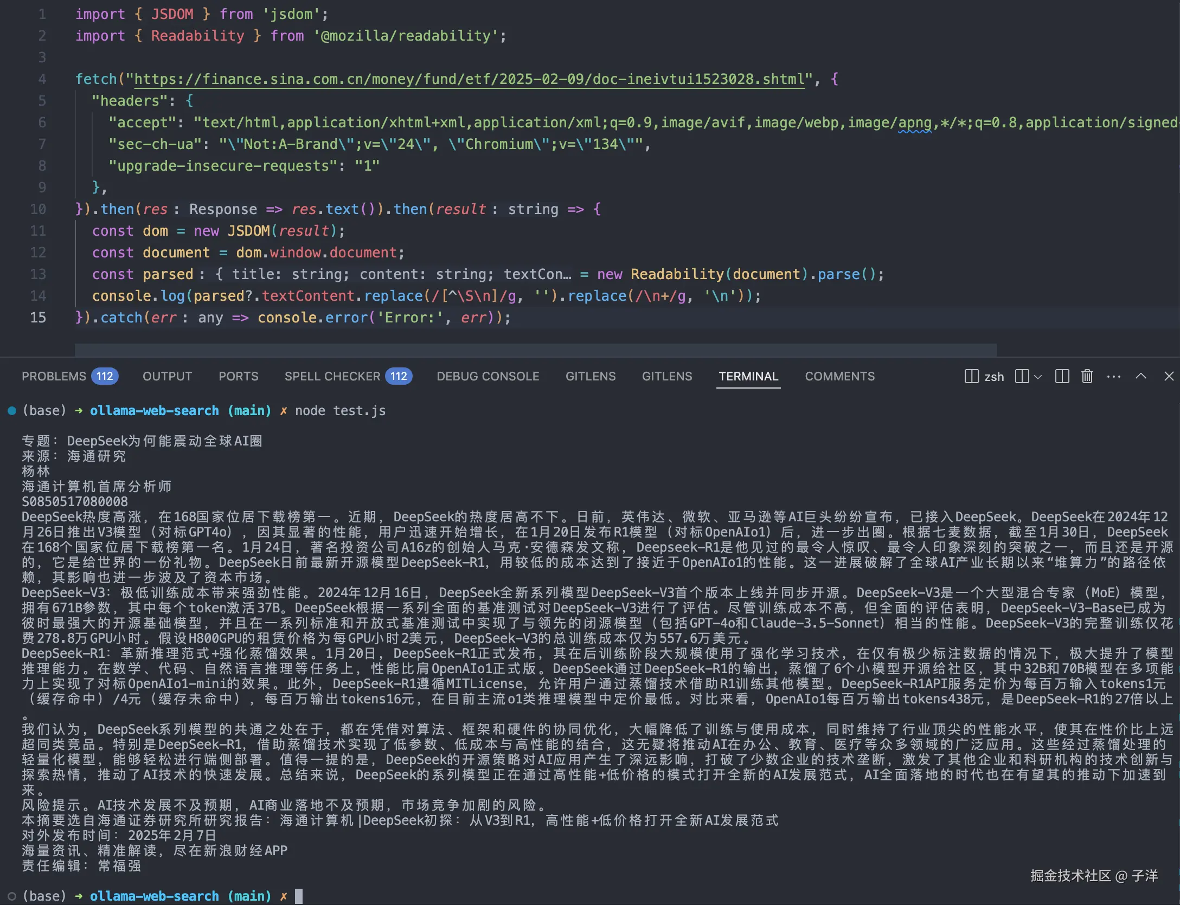The image size is (1180, 905).
Task: Select the Ports panel tab
Action: (x=238, y=376)
